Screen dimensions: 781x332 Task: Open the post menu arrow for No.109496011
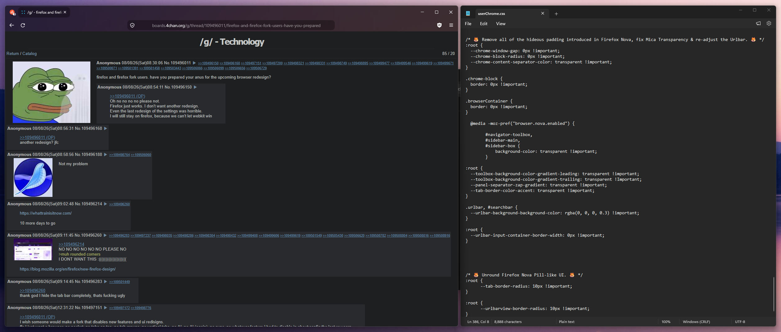(194, 63)
